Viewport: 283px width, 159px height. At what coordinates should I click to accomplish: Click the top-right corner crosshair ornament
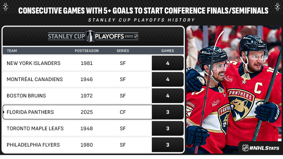coord(277,7)
